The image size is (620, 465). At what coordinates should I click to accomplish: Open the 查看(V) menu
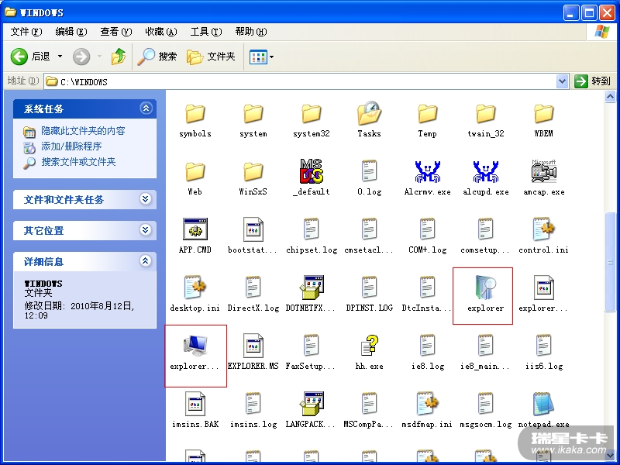(x=115, y=32)
